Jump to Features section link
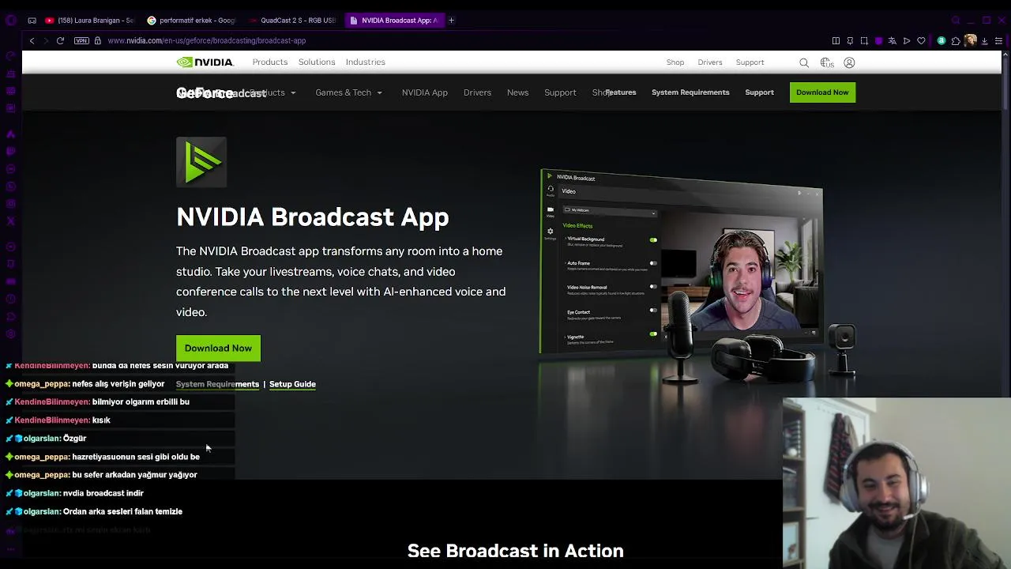1011x569 pixels. tap(621, 92)
